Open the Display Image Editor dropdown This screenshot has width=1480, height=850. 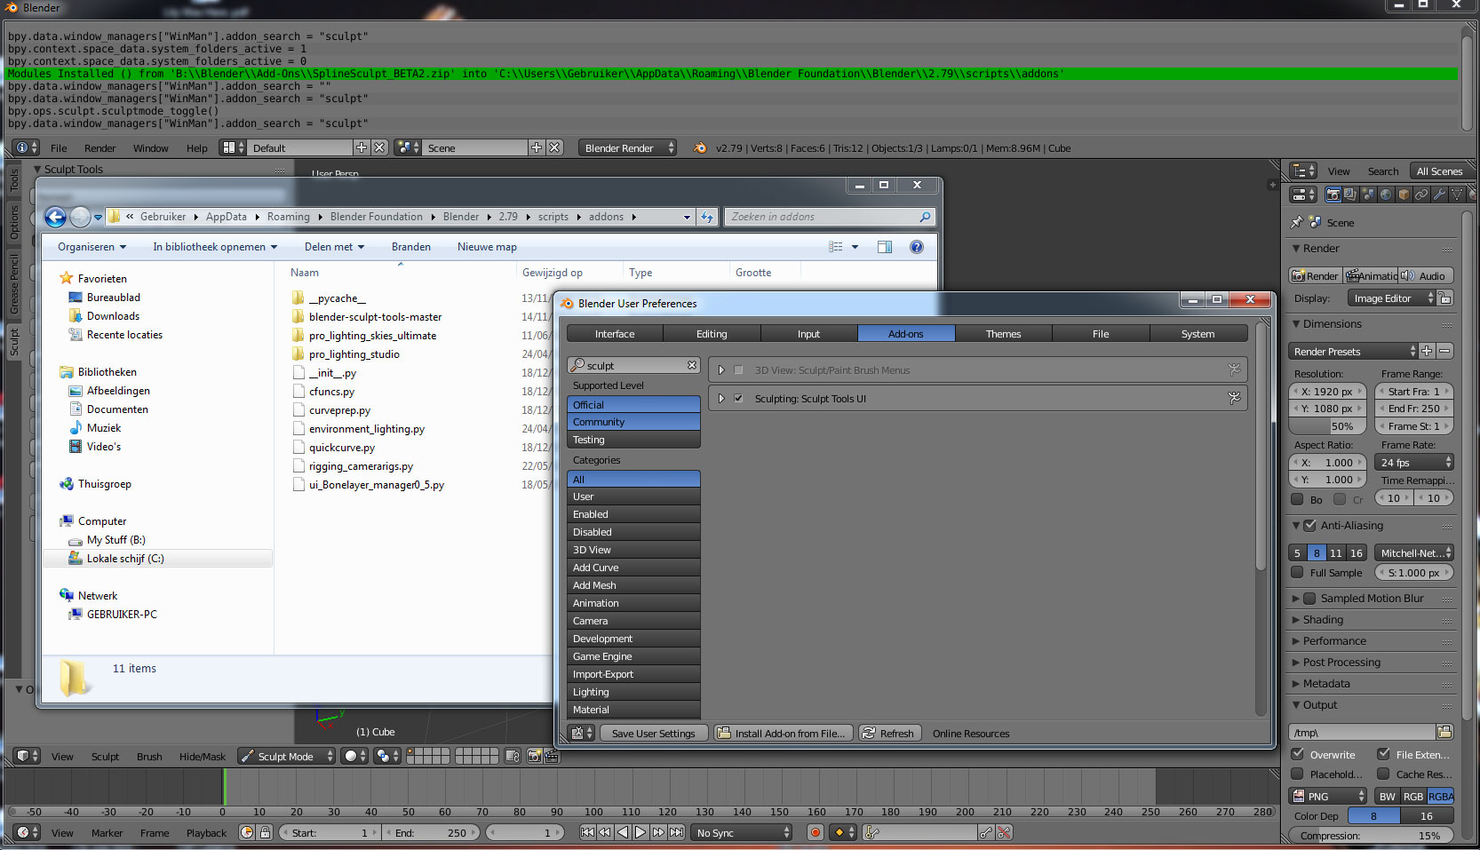click(1391, 298)
